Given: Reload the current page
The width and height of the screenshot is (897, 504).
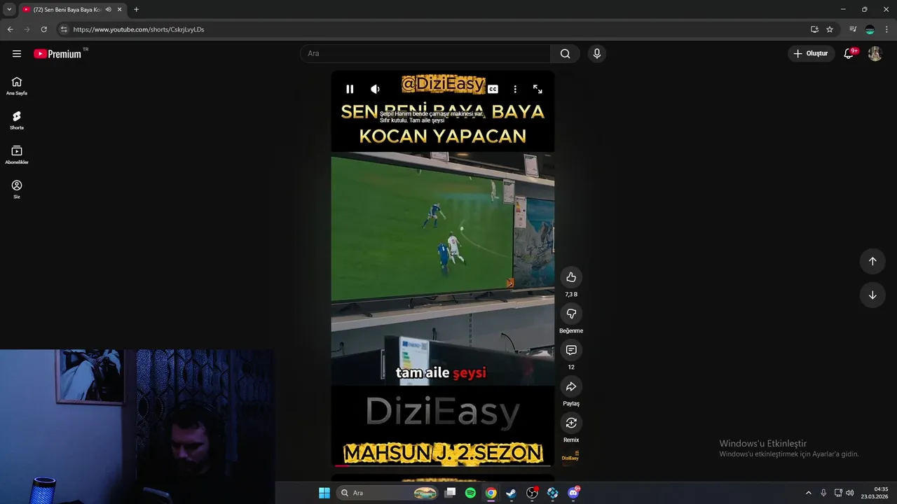Looking at the screenshot, I should (43, 29).
